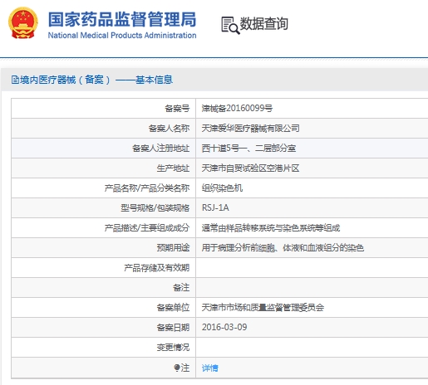Click the 预期用途 label

[173, 247]
